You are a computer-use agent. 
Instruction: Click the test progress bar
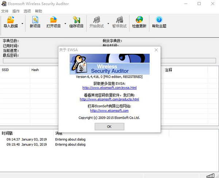point(109,61)
